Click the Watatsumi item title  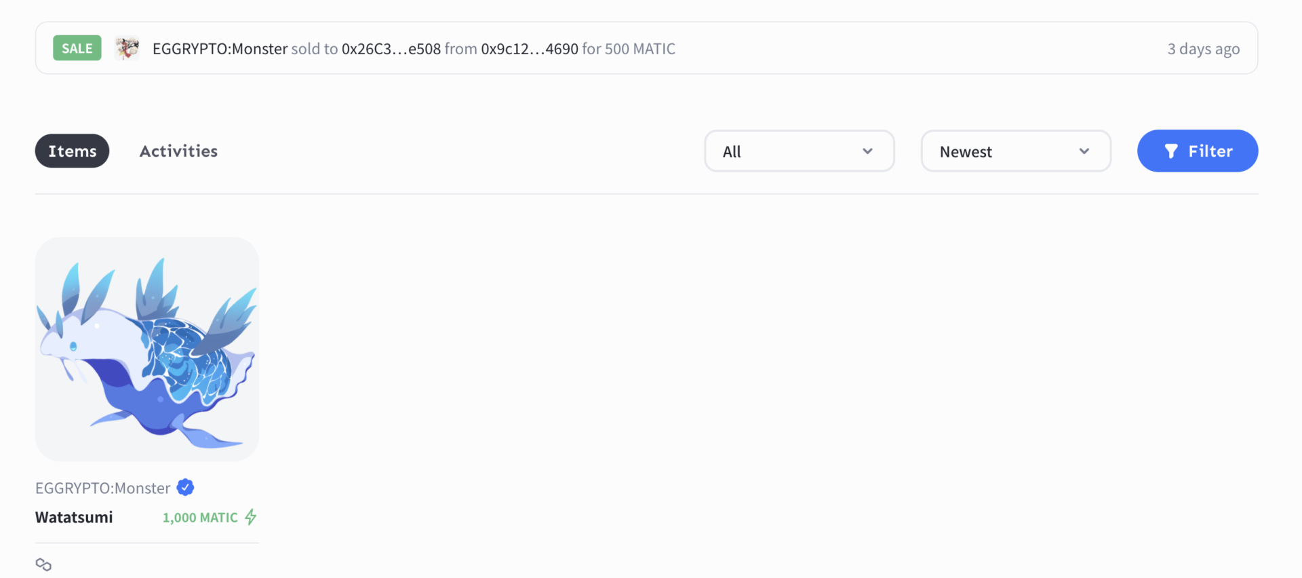(x=74, y=517)
